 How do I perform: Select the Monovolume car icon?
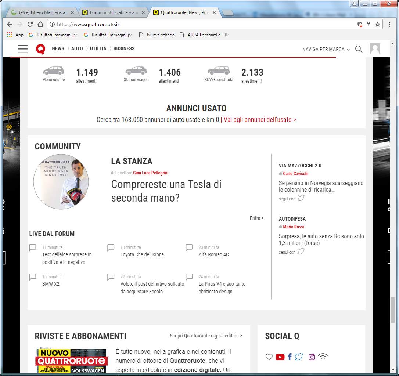tap(53, 71)
